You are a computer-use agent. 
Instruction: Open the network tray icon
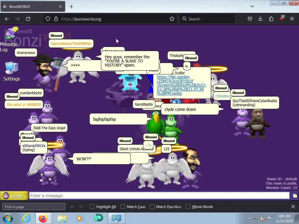pyautogui.click(x=255, y=219)
